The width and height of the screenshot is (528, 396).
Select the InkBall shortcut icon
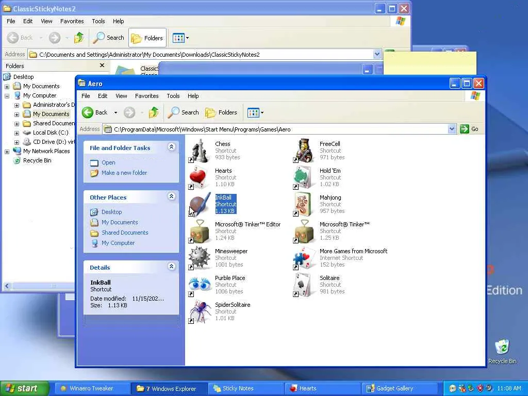[200, 205]
